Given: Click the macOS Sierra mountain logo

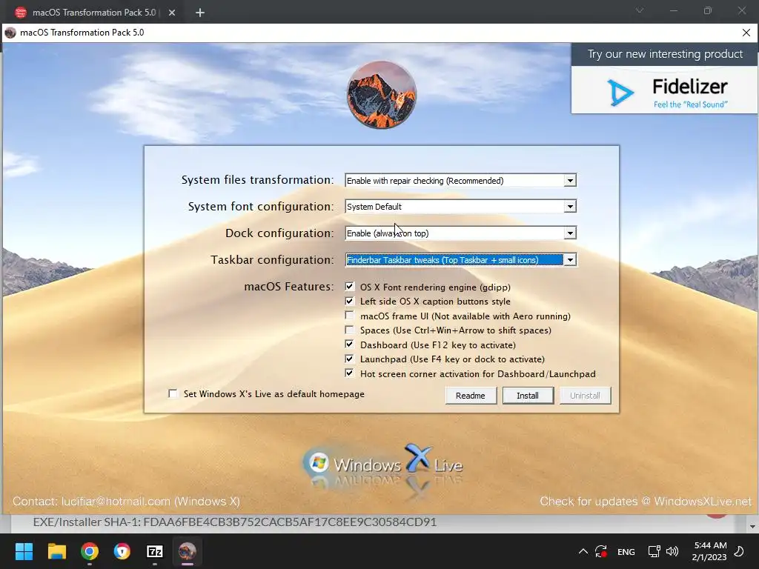Looking at the screenshot, I should (x=382, y=94).
